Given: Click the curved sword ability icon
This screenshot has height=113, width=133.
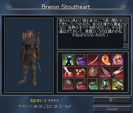Looking at the screenshot, I should [x=93, y=60].
